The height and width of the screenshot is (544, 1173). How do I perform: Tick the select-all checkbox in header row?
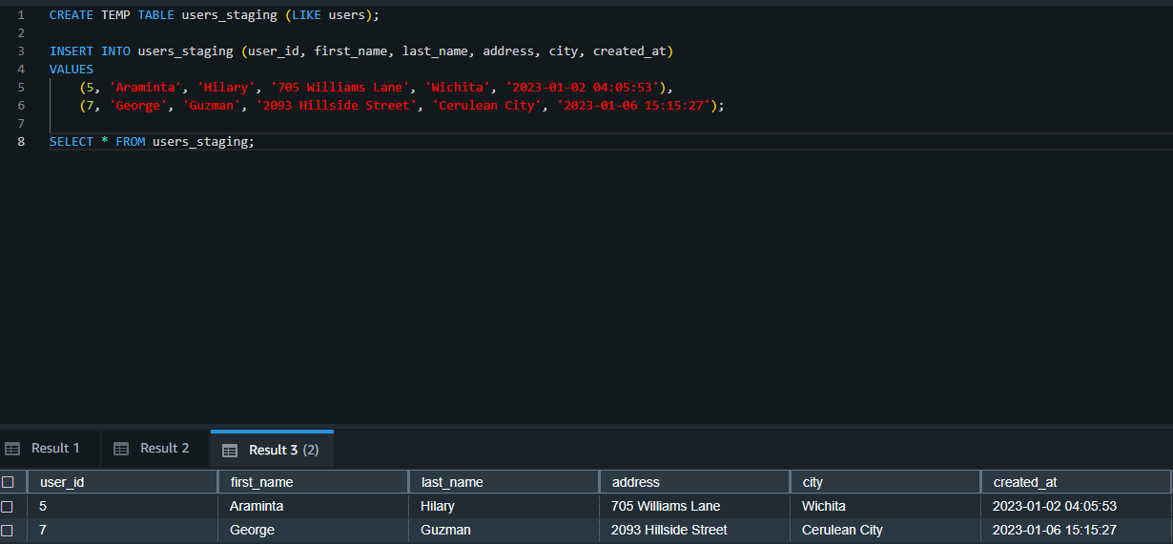point(9,482)
